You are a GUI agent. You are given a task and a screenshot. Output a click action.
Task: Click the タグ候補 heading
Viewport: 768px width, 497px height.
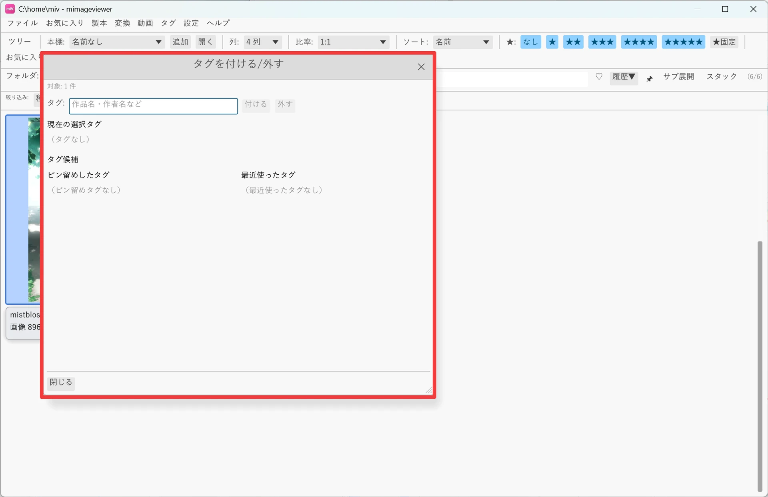63,160
